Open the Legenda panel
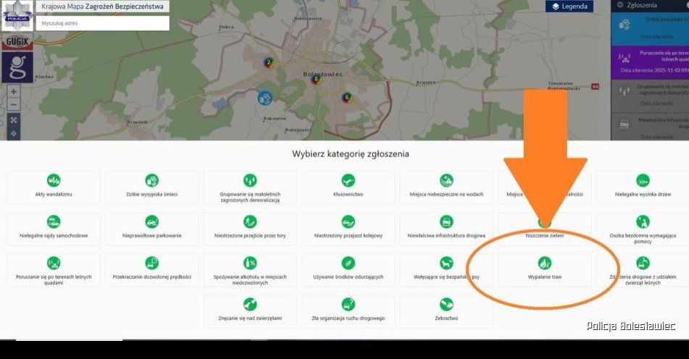 coord(569,6)
